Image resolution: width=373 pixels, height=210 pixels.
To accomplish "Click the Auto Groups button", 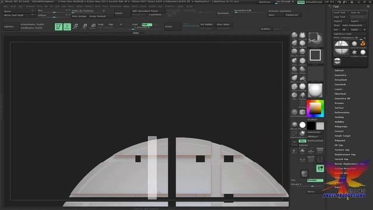I will pyautogui.click(x=79, y=16).
